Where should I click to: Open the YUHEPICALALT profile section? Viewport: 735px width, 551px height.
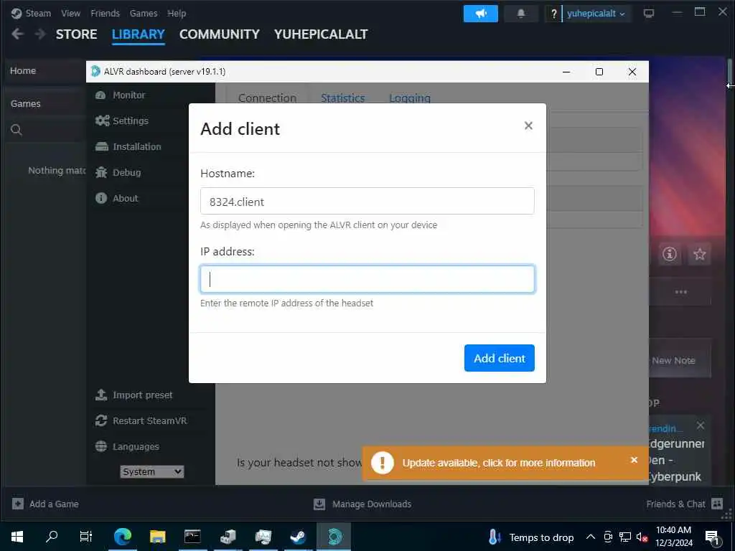pyautogui.click(x=321, y=34)
